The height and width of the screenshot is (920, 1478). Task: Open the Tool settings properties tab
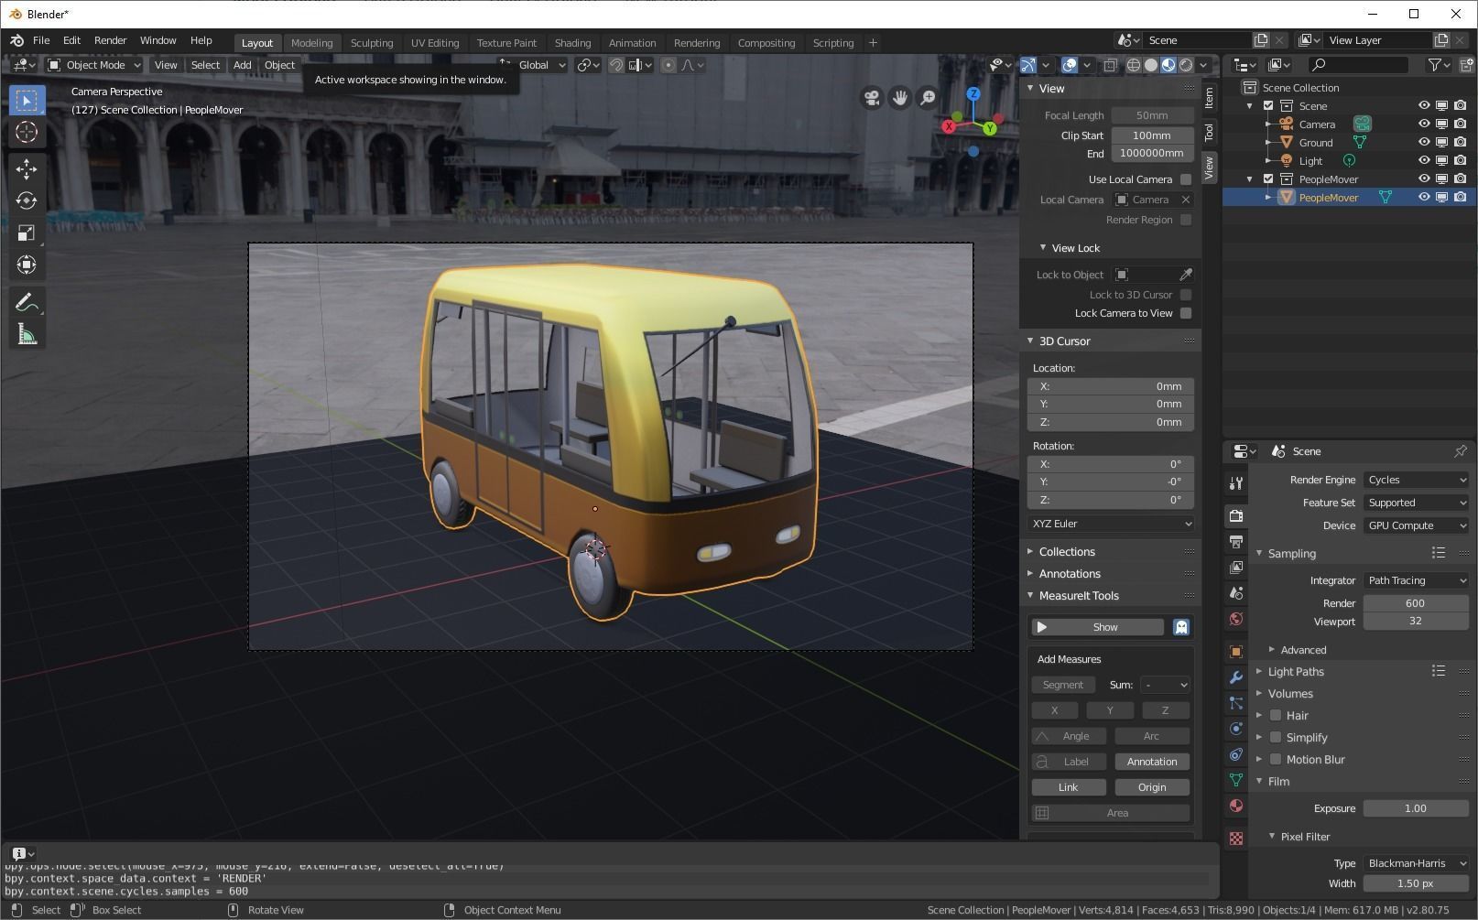click(1235, 482)
